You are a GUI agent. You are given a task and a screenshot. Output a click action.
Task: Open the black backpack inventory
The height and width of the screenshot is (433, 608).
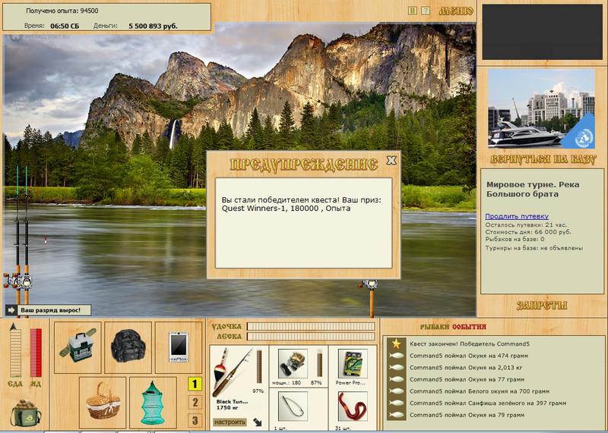pos(128,347)
